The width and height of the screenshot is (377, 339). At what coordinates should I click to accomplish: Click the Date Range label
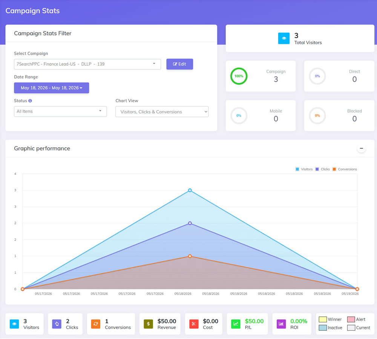(26, 77)
